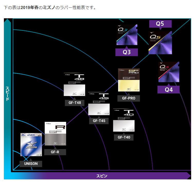
Task: Click the blue UNISON Mizuno package image
Action: [31, 145]
